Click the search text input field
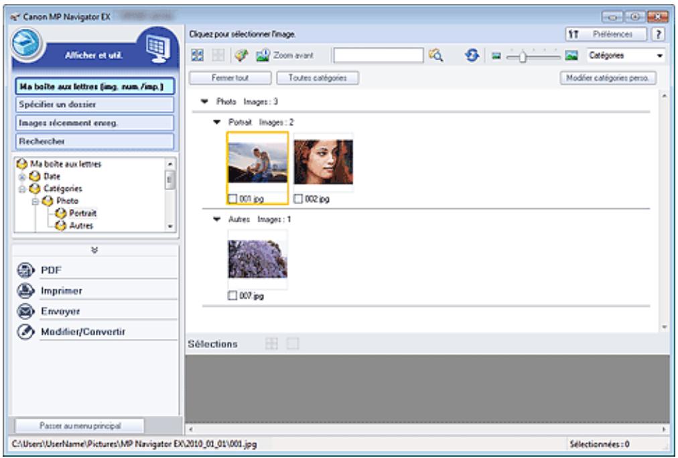 click(x=379, y=56)
